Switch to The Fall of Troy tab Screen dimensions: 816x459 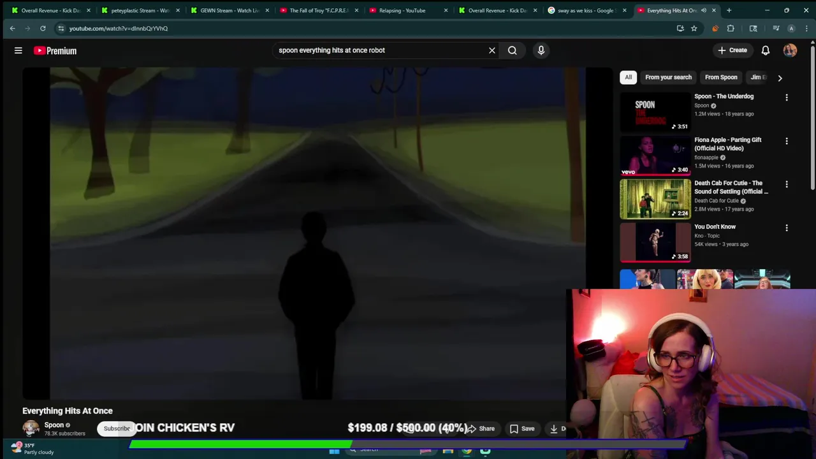coord(319,10)
